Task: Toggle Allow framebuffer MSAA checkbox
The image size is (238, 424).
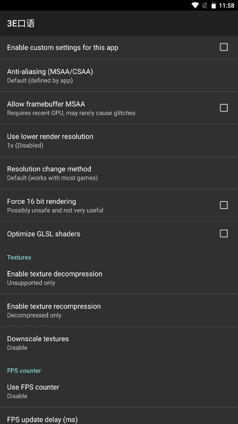Action: (224, 108)
